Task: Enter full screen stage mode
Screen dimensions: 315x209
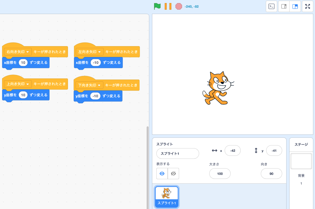Action: click(x=308, y=6)
